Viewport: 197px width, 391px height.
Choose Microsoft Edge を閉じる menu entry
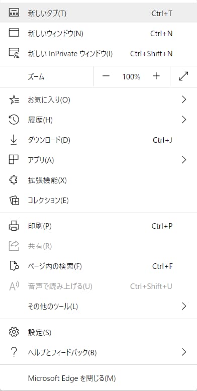[98, 378]
